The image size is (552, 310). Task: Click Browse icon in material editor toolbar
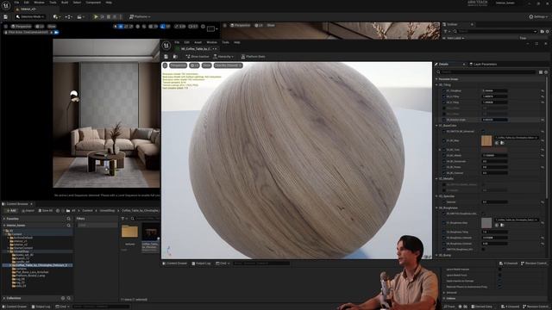(175, 56)
